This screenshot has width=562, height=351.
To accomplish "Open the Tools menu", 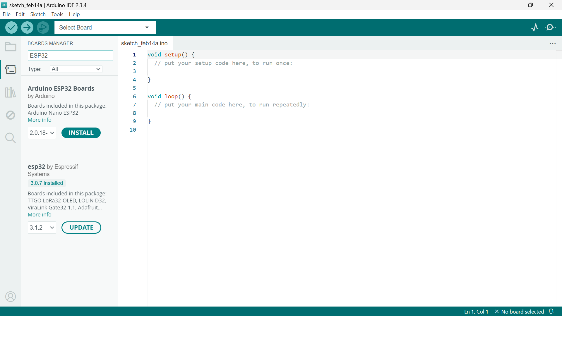I will [57, 14].
